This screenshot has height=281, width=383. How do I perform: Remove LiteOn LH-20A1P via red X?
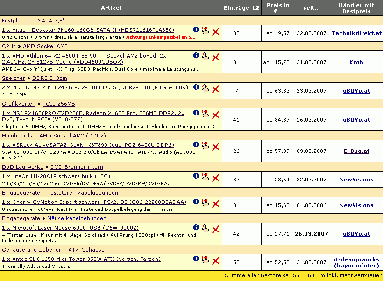[x=215, y=178]
